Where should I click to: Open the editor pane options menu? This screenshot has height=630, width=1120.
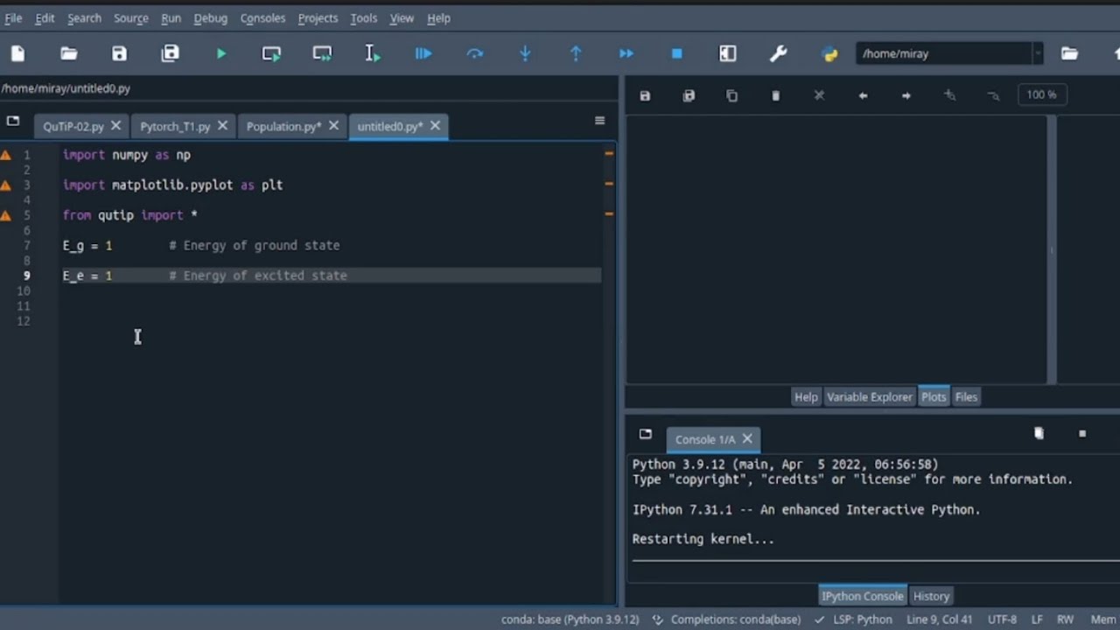pos(599,121)
